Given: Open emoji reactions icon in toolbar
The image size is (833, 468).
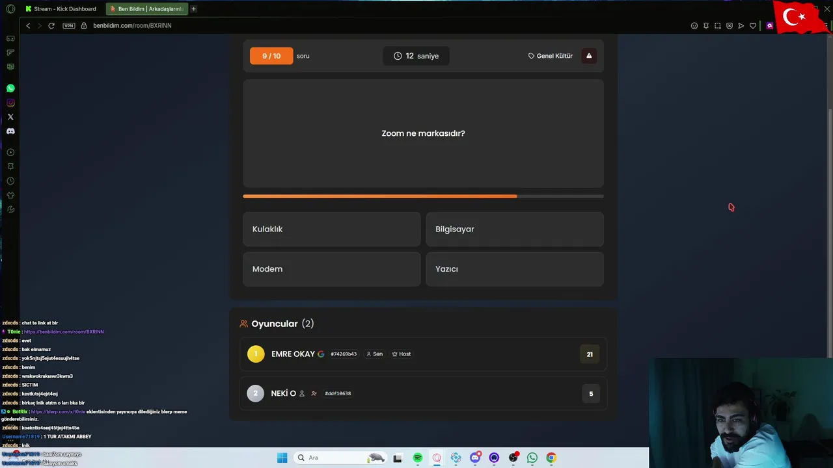Looking at the screenshot, I should pos(694,25).
